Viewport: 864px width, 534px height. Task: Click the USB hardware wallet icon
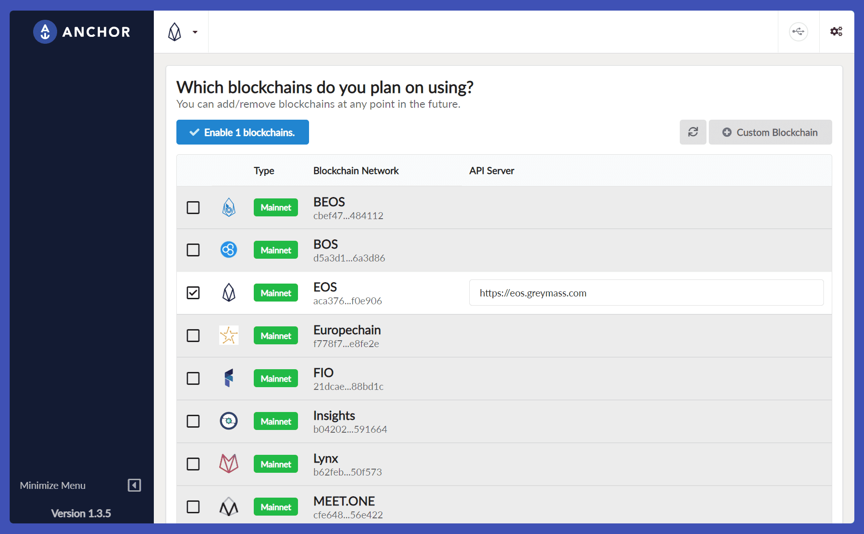point(798,32)
